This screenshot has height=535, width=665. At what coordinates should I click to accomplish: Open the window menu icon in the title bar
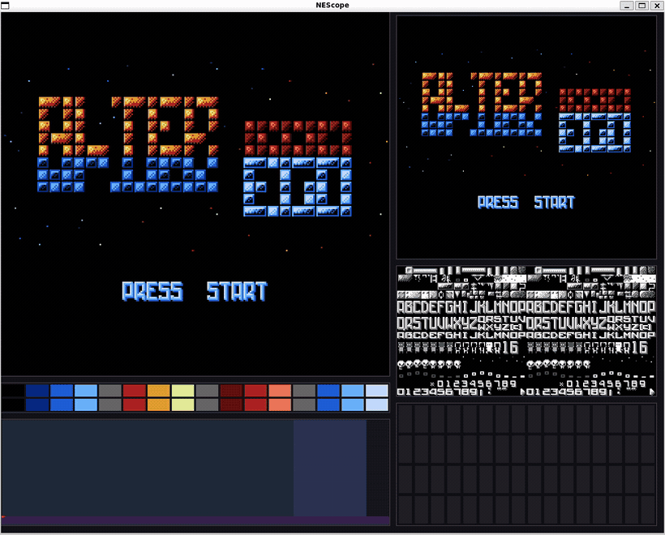[5, 5]
